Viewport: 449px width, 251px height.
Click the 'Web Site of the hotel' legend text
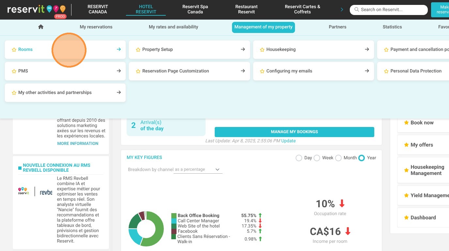[x=199, y=226]
